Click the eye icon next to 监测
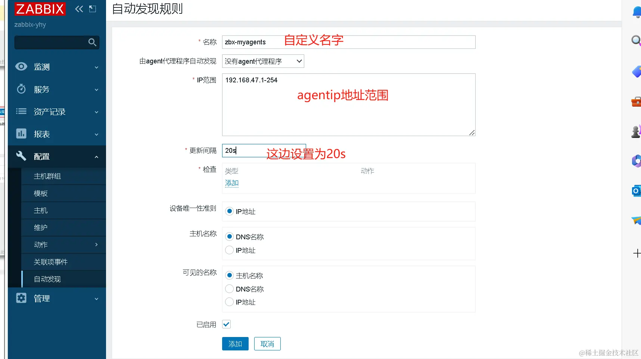This screenshot has width=641, height=359. [x=21, y=67]
